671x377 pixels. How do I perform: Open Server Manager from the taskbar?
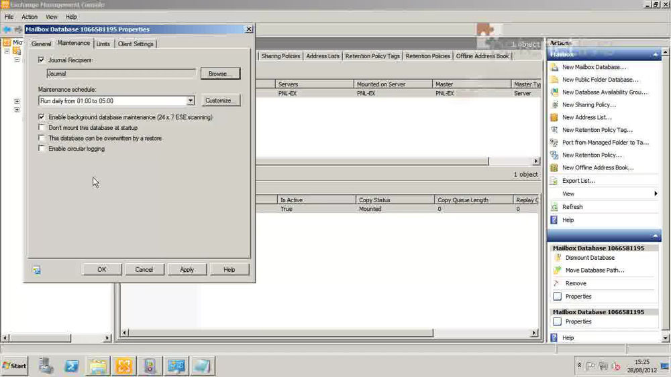(46, 366)
